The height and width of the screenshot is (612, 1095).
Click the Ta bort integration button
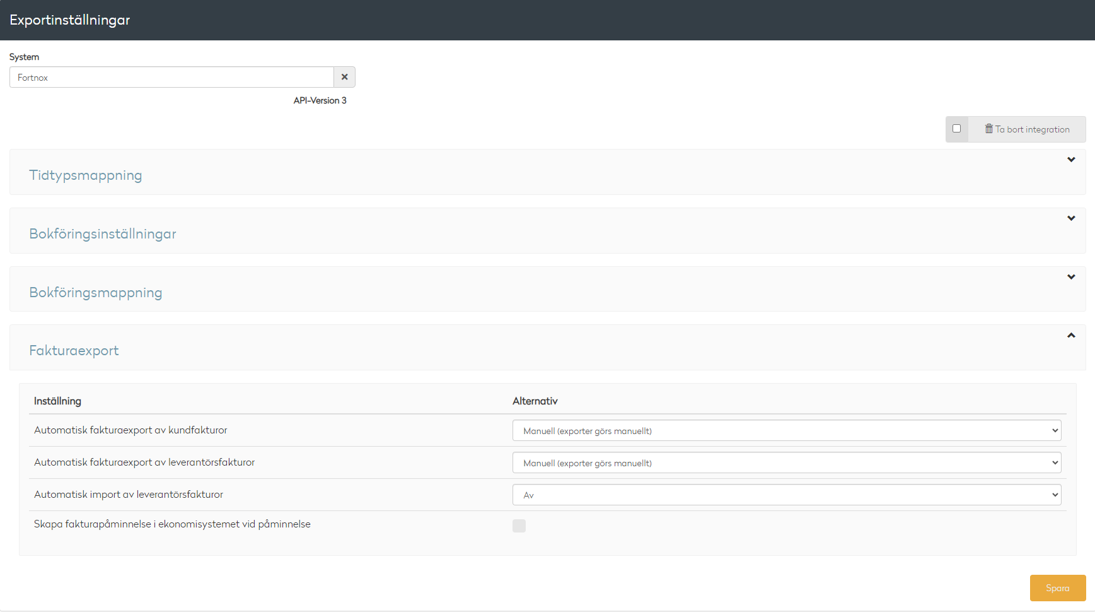pyautogui.click(x=1027, y=129)
